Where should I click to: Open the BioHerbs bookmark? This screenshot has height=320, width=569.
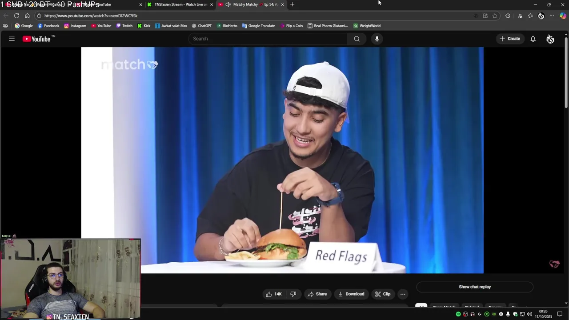227,26
